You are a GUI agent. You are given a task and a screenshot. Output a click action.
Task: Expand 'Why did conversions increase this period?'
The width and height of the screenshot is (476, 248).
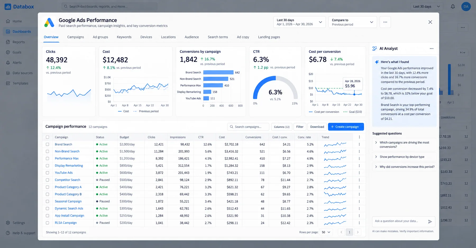(x=404, y=167)
